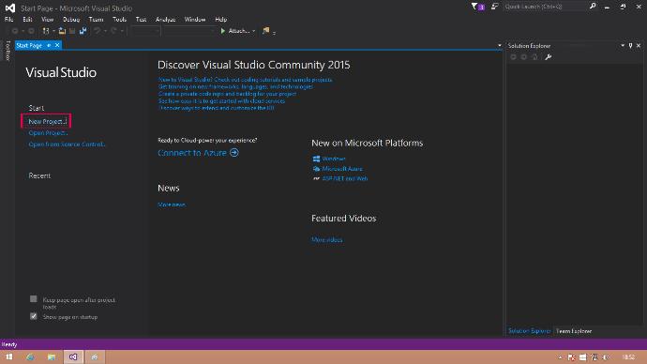Open File Explorer from taskbar

(52, 357)
